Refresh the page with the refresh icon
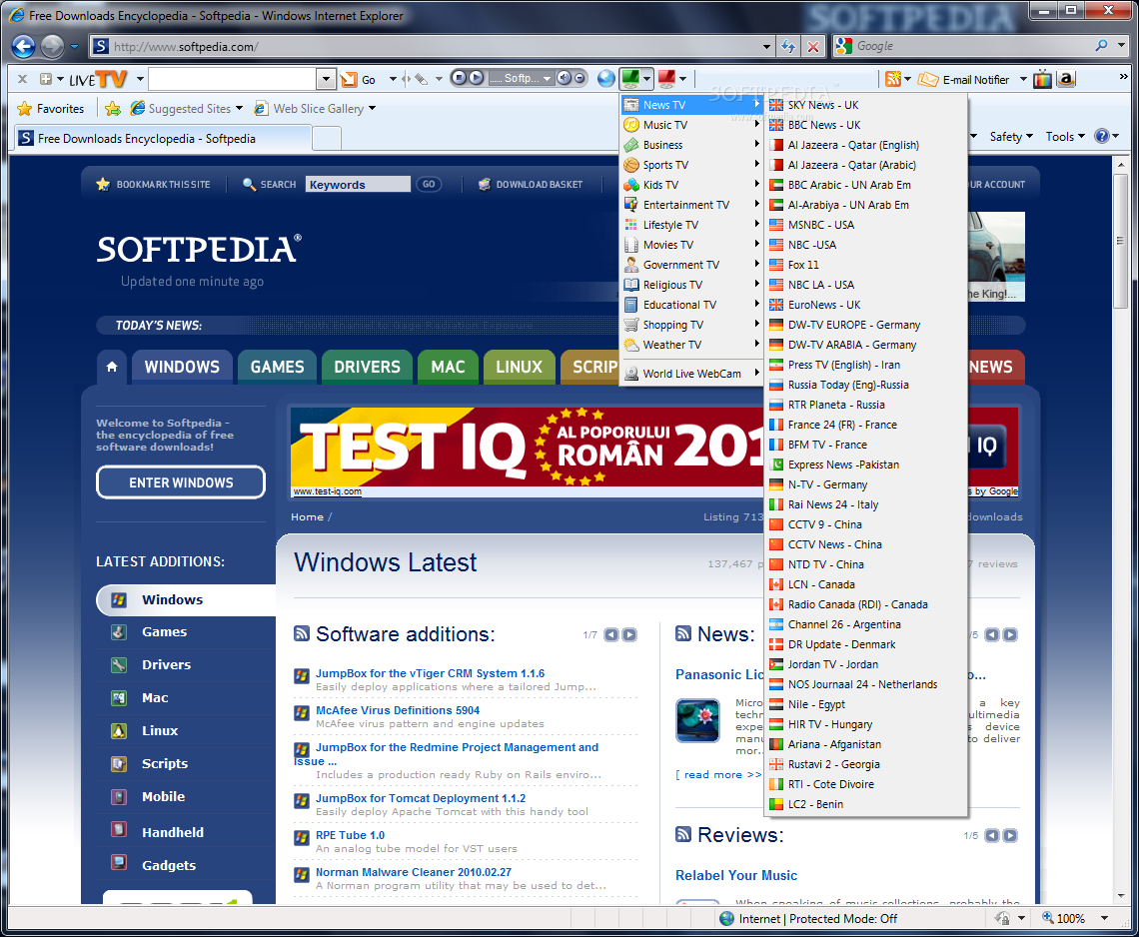 click(788, 47)
